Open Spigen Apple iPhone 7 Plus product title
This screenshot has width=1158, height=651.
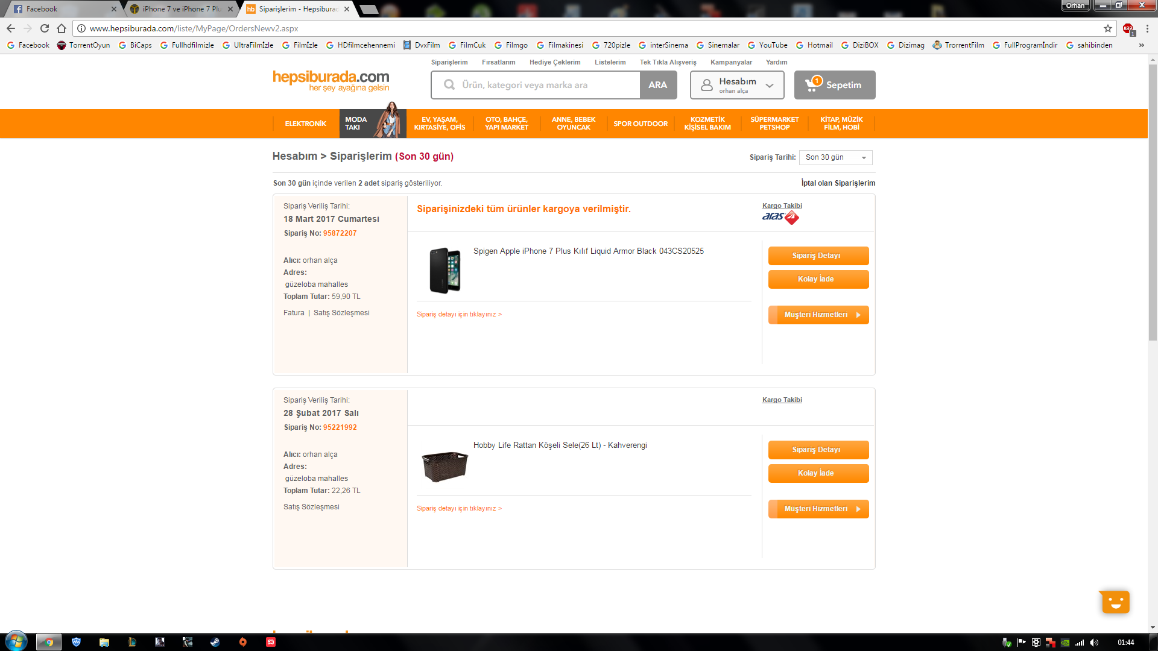click(588, 251)
